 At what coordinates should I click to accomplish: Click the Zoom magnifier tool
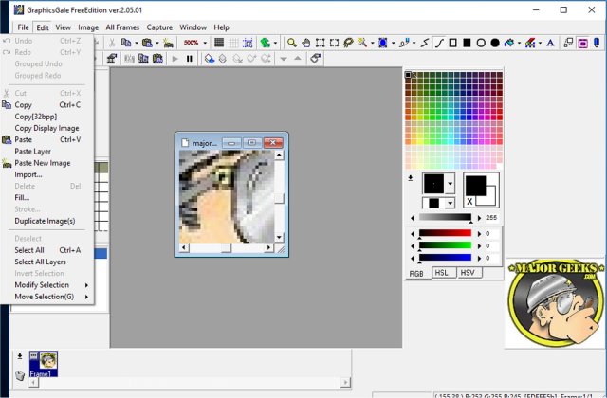pyautogui.click(x=292, y=43)
